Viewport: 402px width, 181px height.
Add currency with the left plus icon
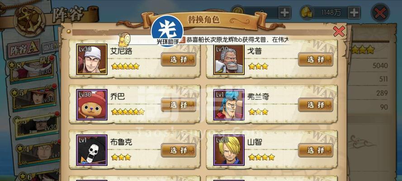284,13
